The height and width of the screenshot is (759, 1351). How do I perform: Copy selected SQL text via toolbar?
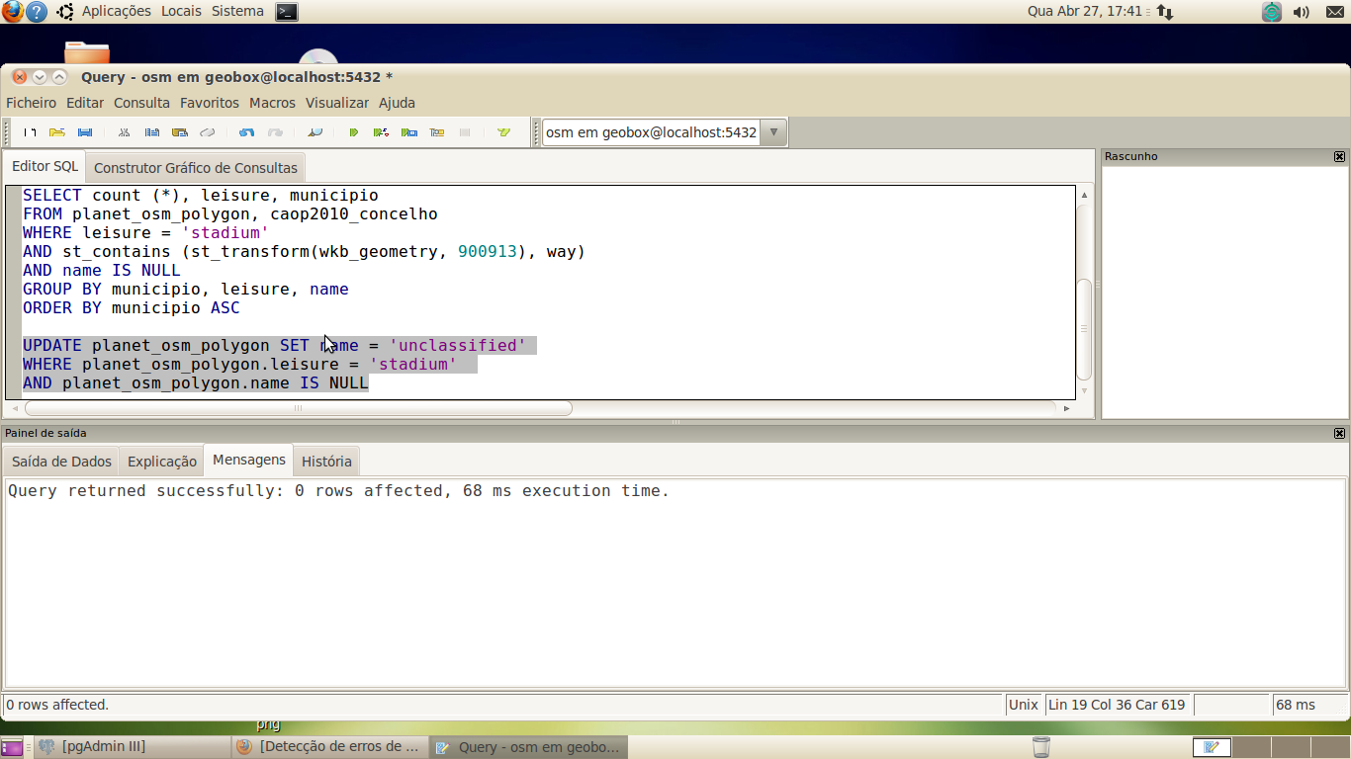[152, 132]
